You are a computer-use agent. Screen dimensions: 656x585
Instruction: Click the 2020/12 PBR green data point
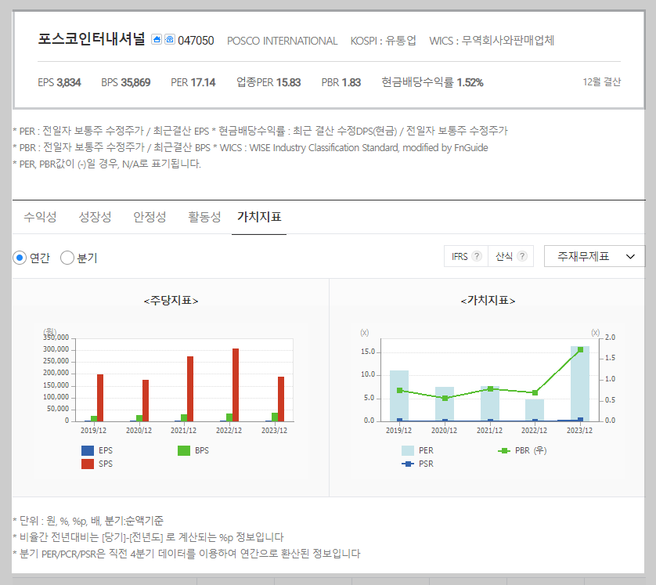[x=445, y=399]
